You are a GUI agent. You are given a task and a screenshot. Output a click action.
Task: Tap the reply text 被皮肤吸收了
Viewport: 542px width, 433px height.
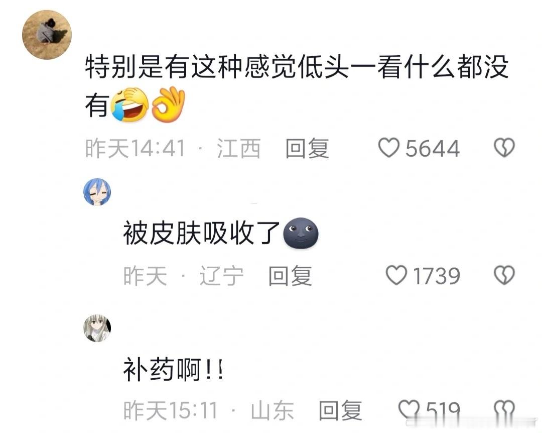pyautogui.click(x=202, y=233)
